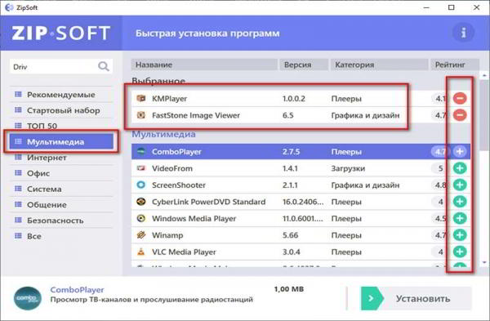Add ComboPlayer with its plus icon
This screenshot has width=490, height=321.
460,152
